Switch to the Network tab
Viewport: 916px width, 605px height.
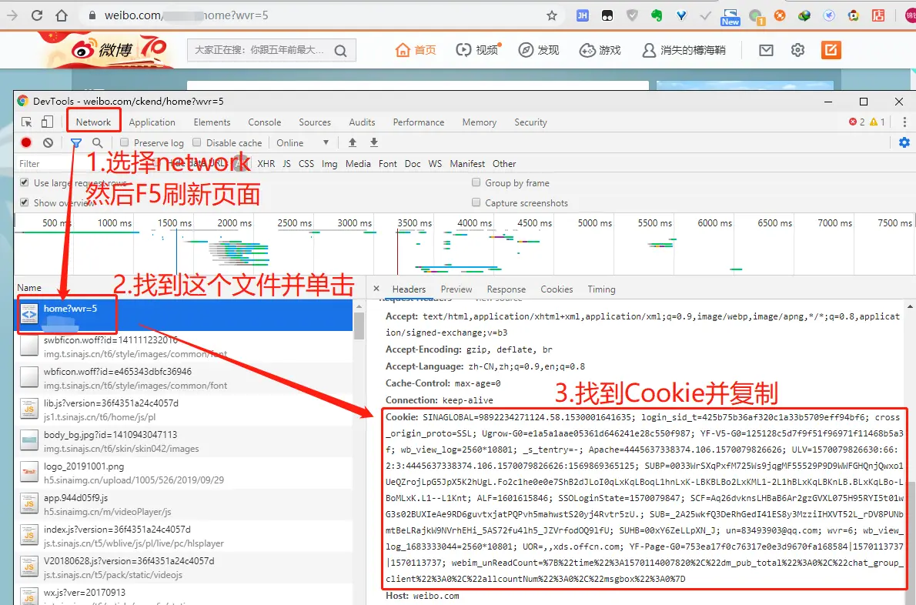(93, 122)
